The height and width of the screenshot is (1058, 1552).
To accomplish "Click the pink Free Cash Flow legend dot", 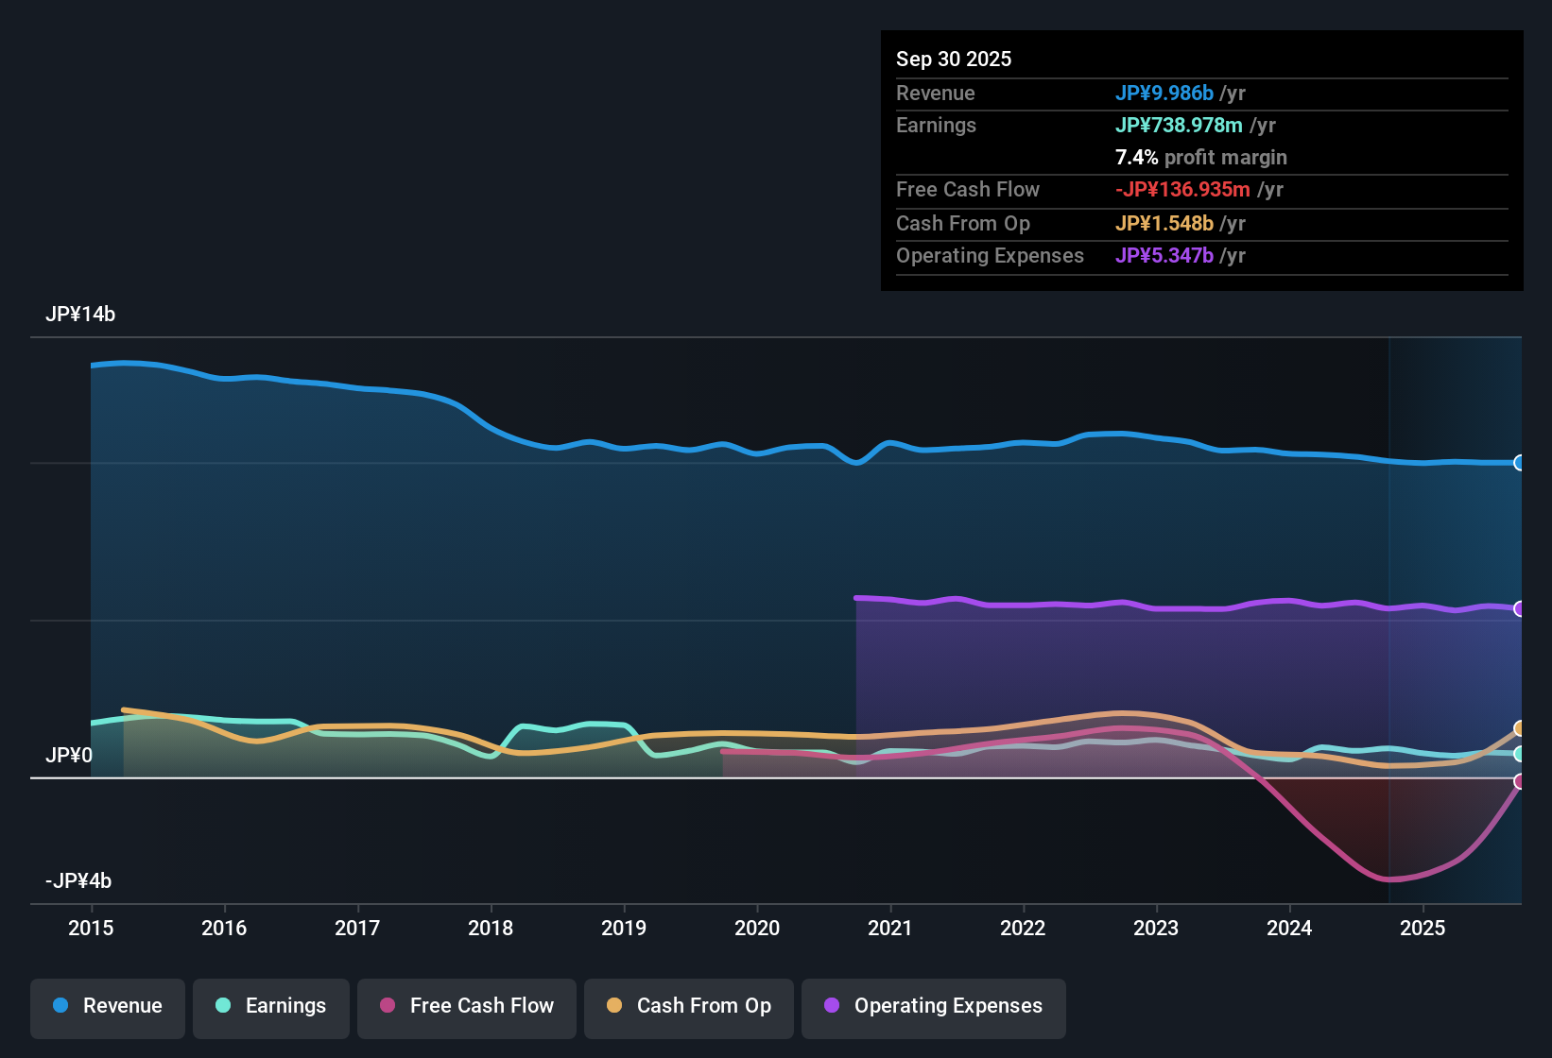I will (388, 1006).
